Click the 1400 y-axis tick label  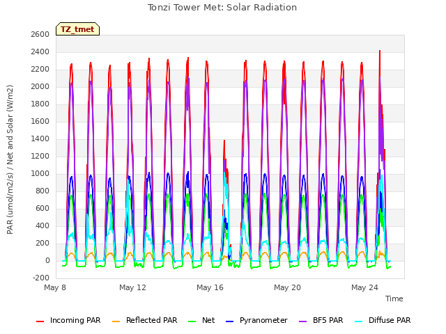[40, 139]
